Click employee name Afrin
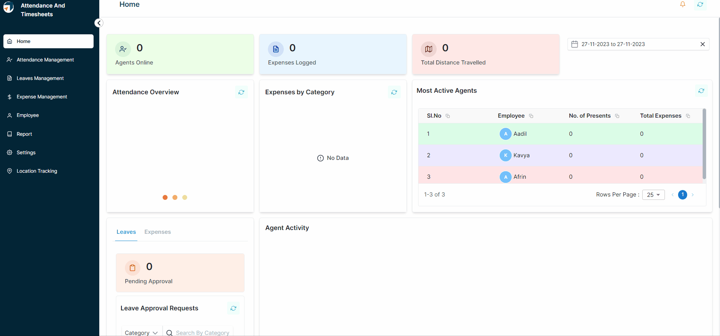Image resolution: width=720 pixels, height=336 pixels. [x=520, y=177]
